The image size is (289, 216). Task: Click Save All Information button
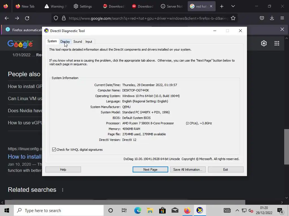(188, 170)
